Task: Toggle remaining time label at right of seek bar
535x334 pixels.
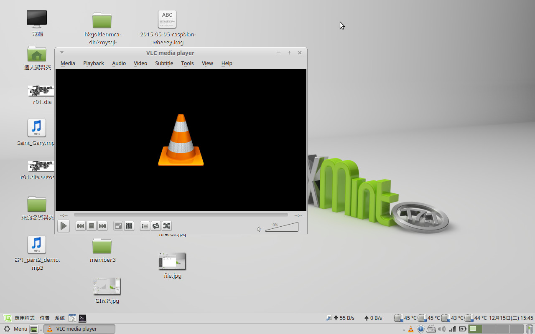Action: point(298,215)
